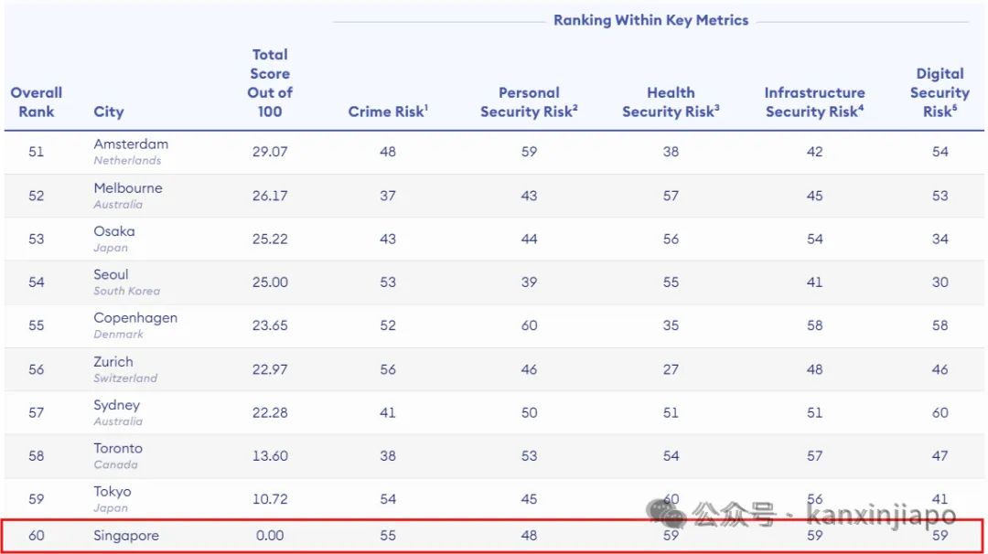Select the City column header
The height and width of the screenshot is (554, 988).
pos(108,112)
